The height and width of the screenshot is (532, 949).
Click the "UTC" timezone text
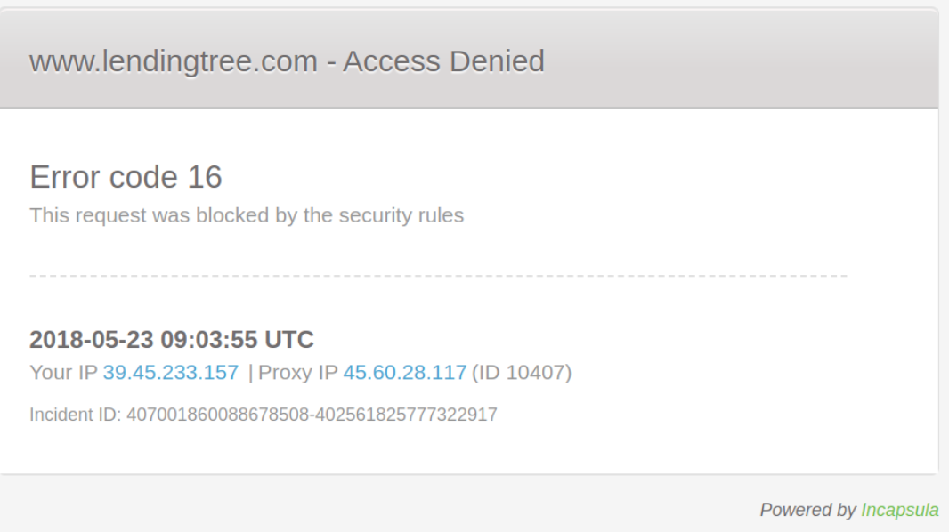click(290, 340)
